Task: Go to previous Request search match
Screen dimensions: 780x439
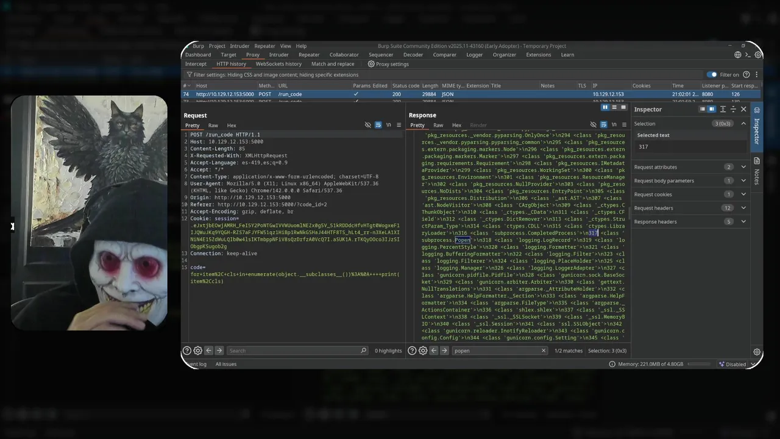Action: pos(208,351)
